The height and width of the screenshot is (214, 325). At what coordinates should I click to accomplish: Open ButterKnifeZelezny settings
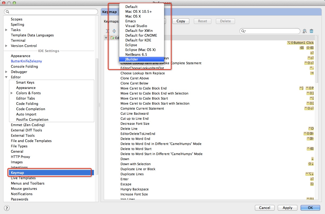tap(26, 61)
